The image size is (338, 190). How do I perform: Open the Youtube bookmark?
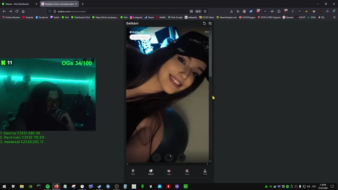click(28, 17)
